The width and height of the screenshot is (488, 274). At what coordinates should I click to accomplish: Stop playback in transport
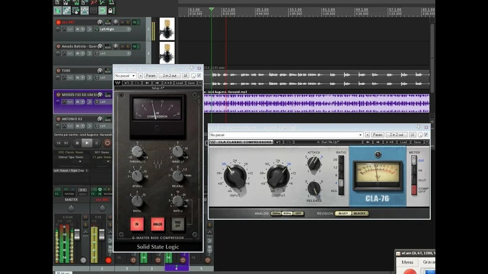[77, 143]
